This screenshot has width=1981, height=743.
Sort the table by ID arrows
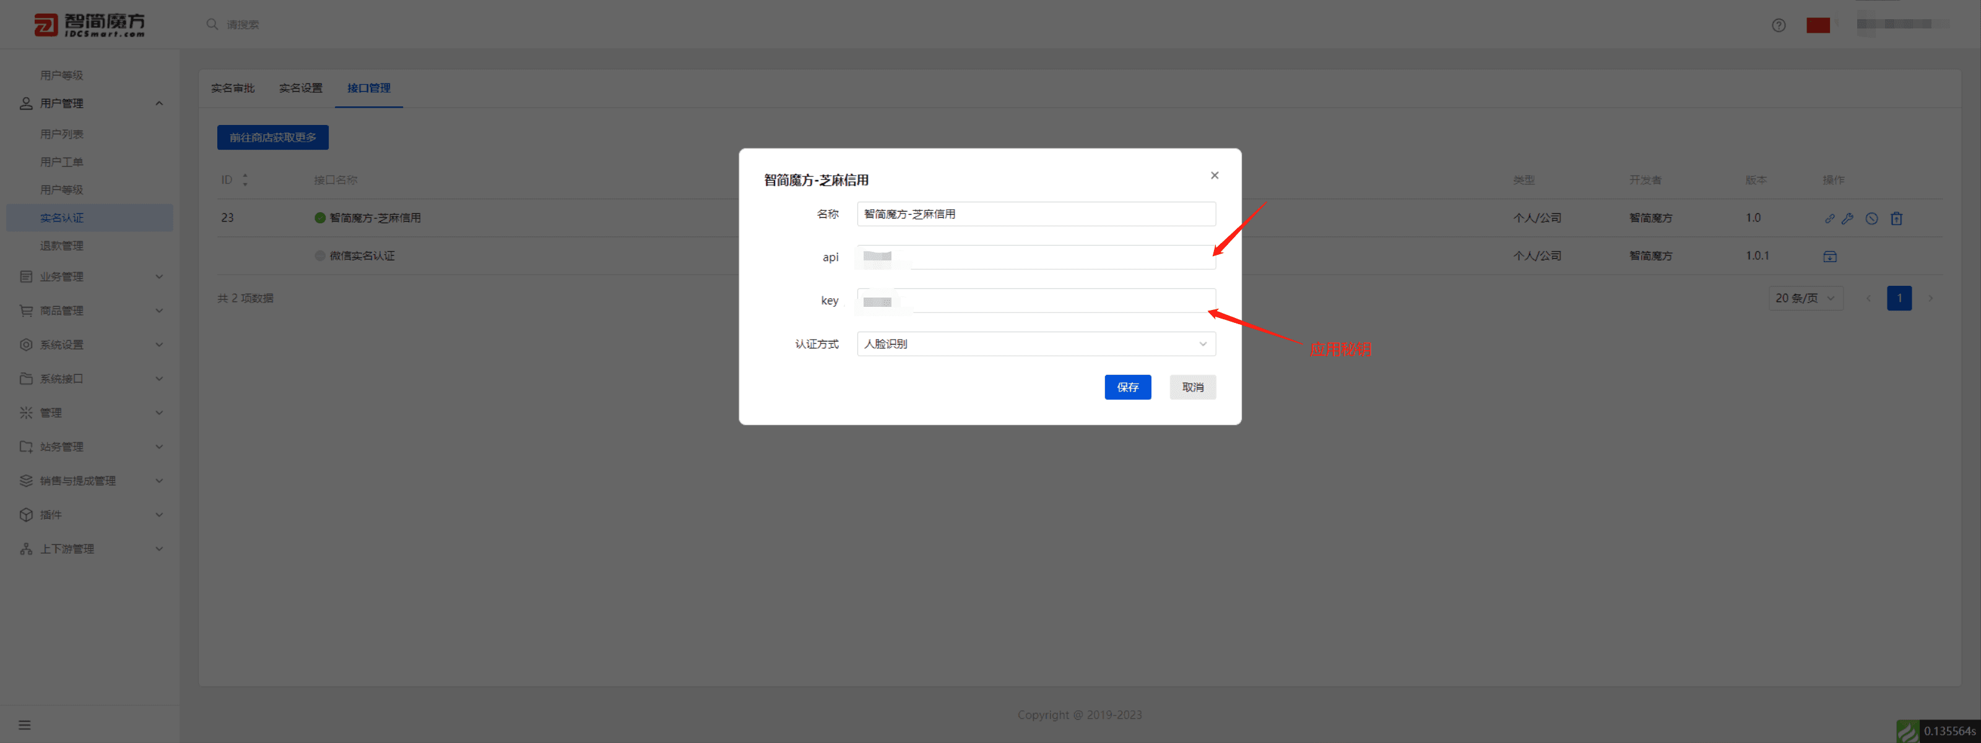click(x=245, y=180)
